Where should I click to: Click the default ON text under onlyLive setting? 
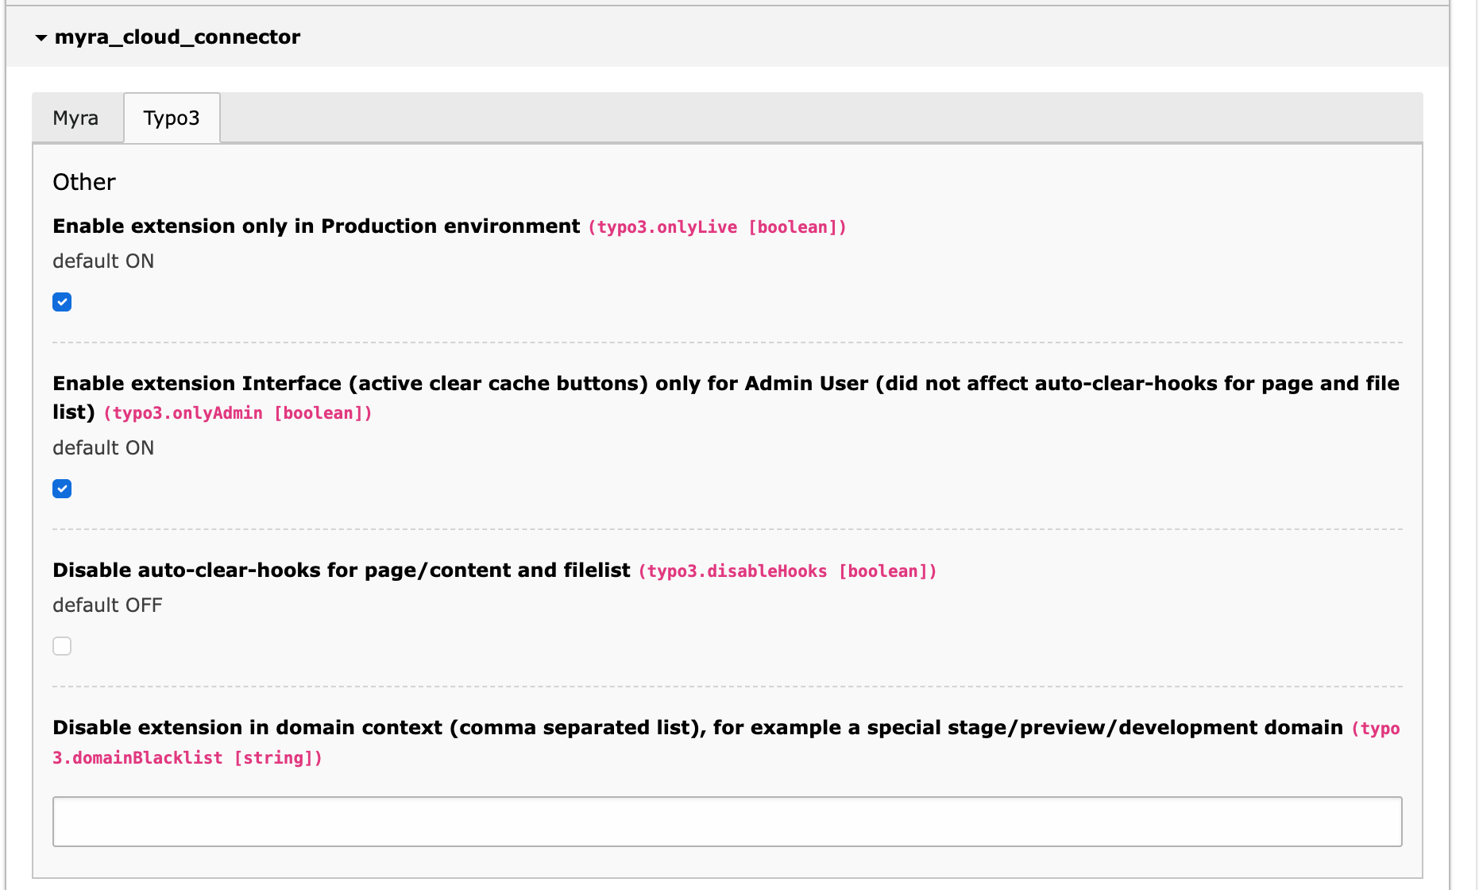pos(102,261)
